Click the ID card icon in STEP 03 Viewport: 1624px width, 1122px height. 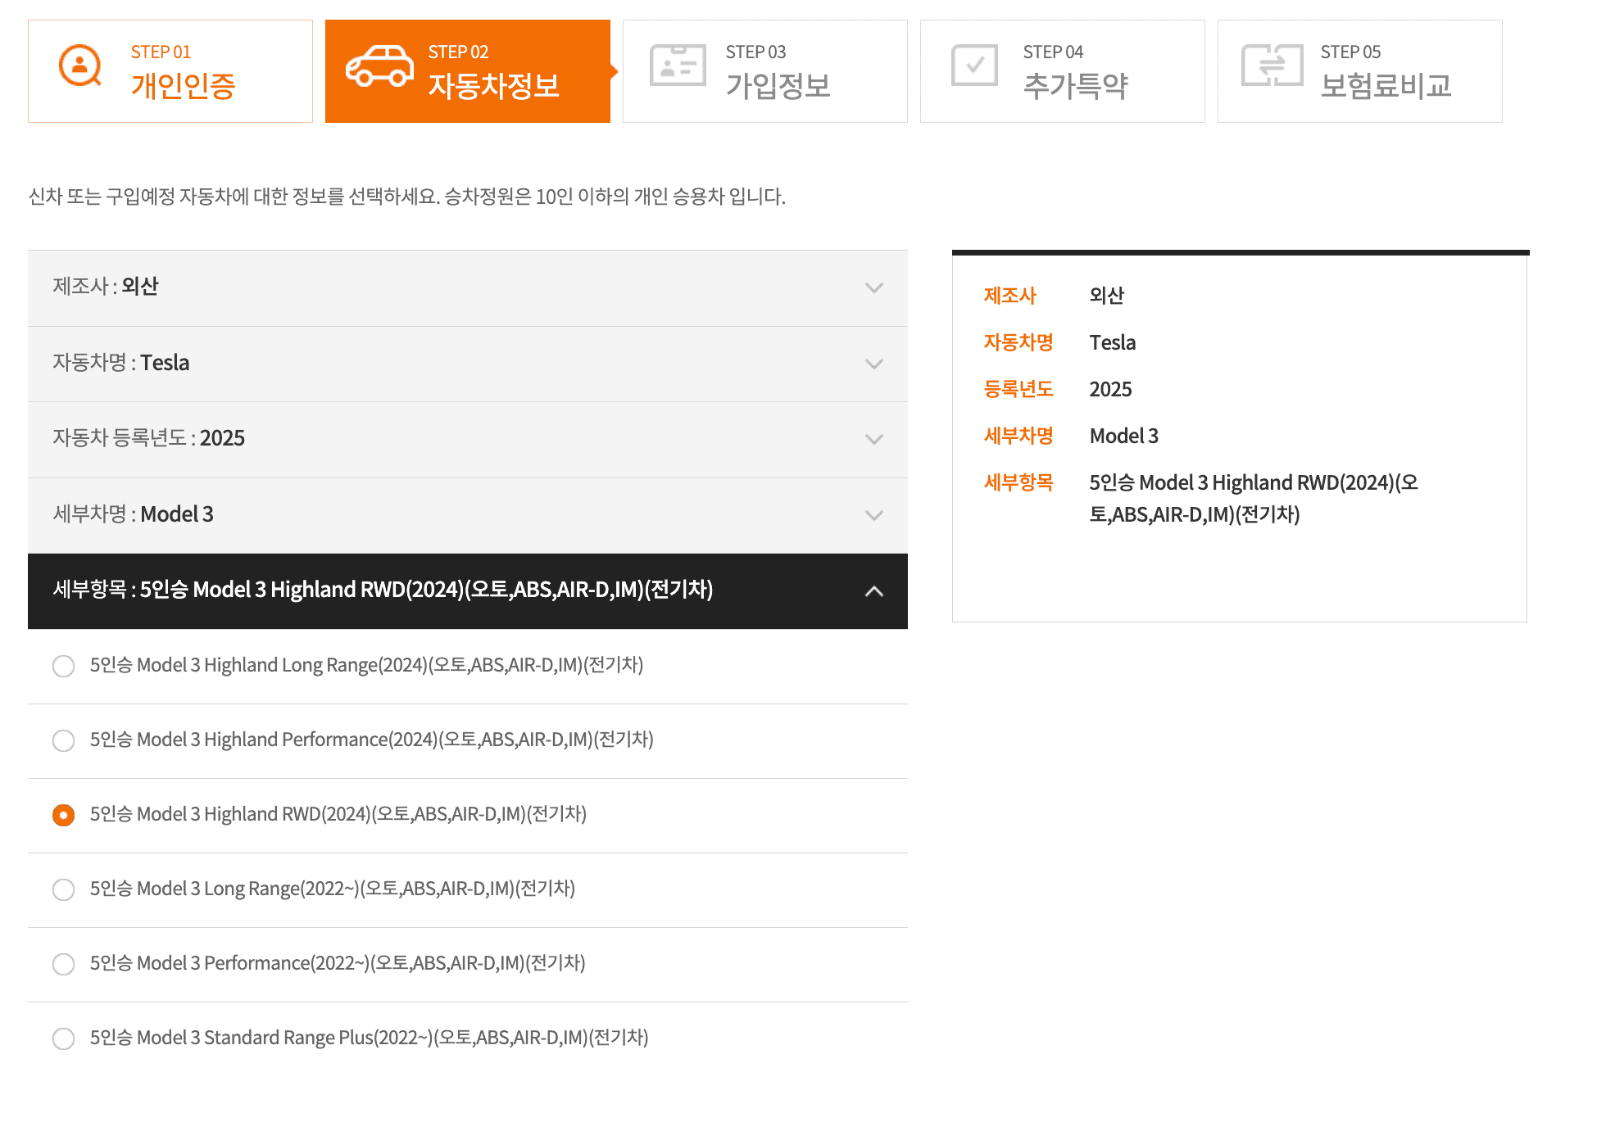(677, 66)
